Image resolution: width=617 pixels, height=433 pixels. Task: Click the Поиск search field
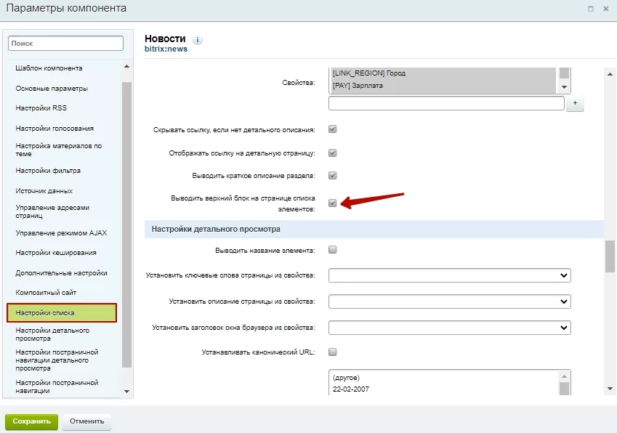click(65, 44)
